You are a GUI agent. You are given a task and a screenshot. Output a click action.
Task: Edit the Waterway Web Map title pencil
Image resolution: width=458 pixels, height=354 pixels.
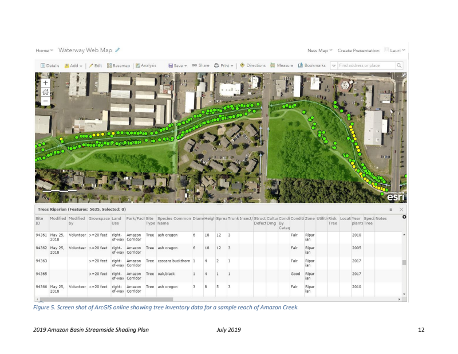coord(117,50)
